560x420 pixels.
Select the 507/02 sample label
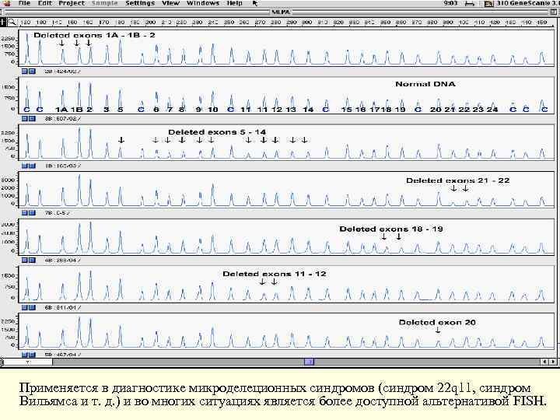pyautogui.click(x=62, y=118)
